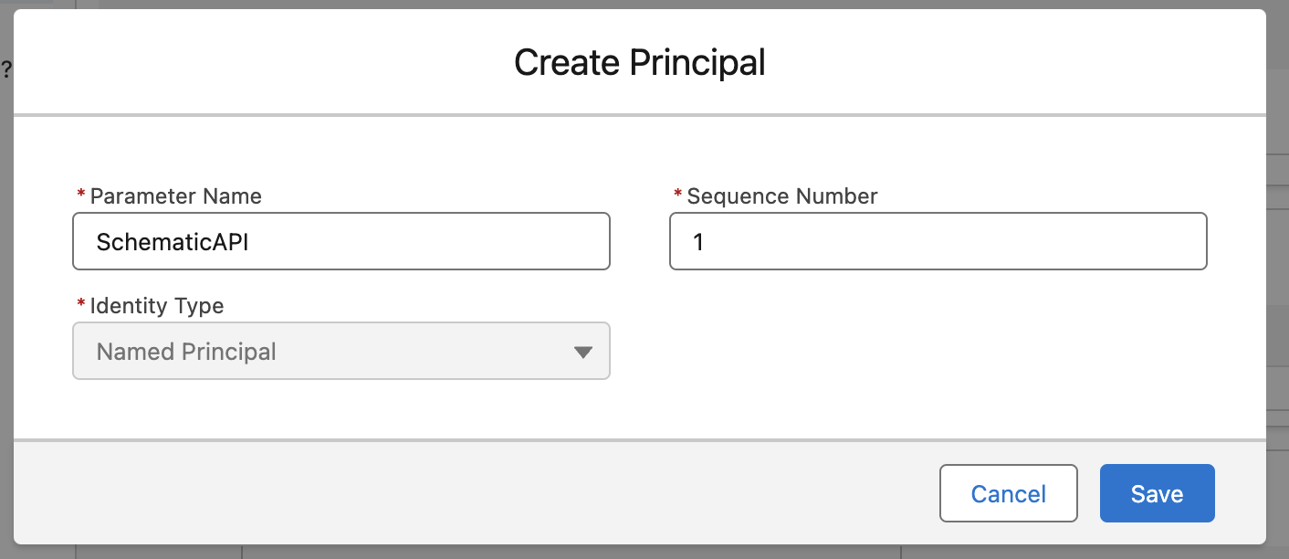Click the Save button
The width and height of the screenshot is (1289, 559).
point(1157,493)
